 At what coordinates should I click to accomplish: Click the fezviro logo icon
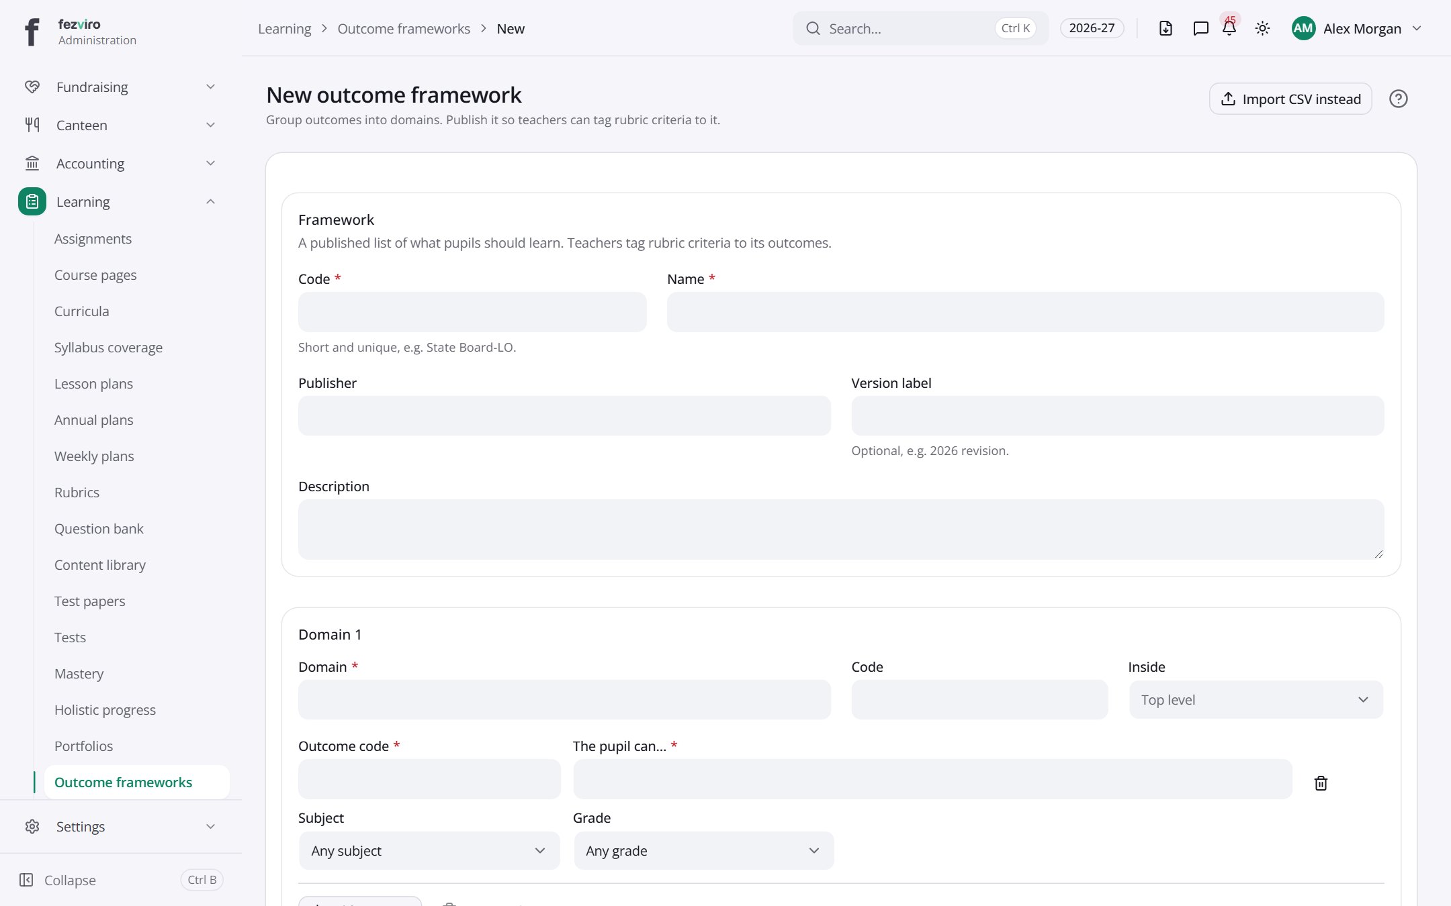32,32
